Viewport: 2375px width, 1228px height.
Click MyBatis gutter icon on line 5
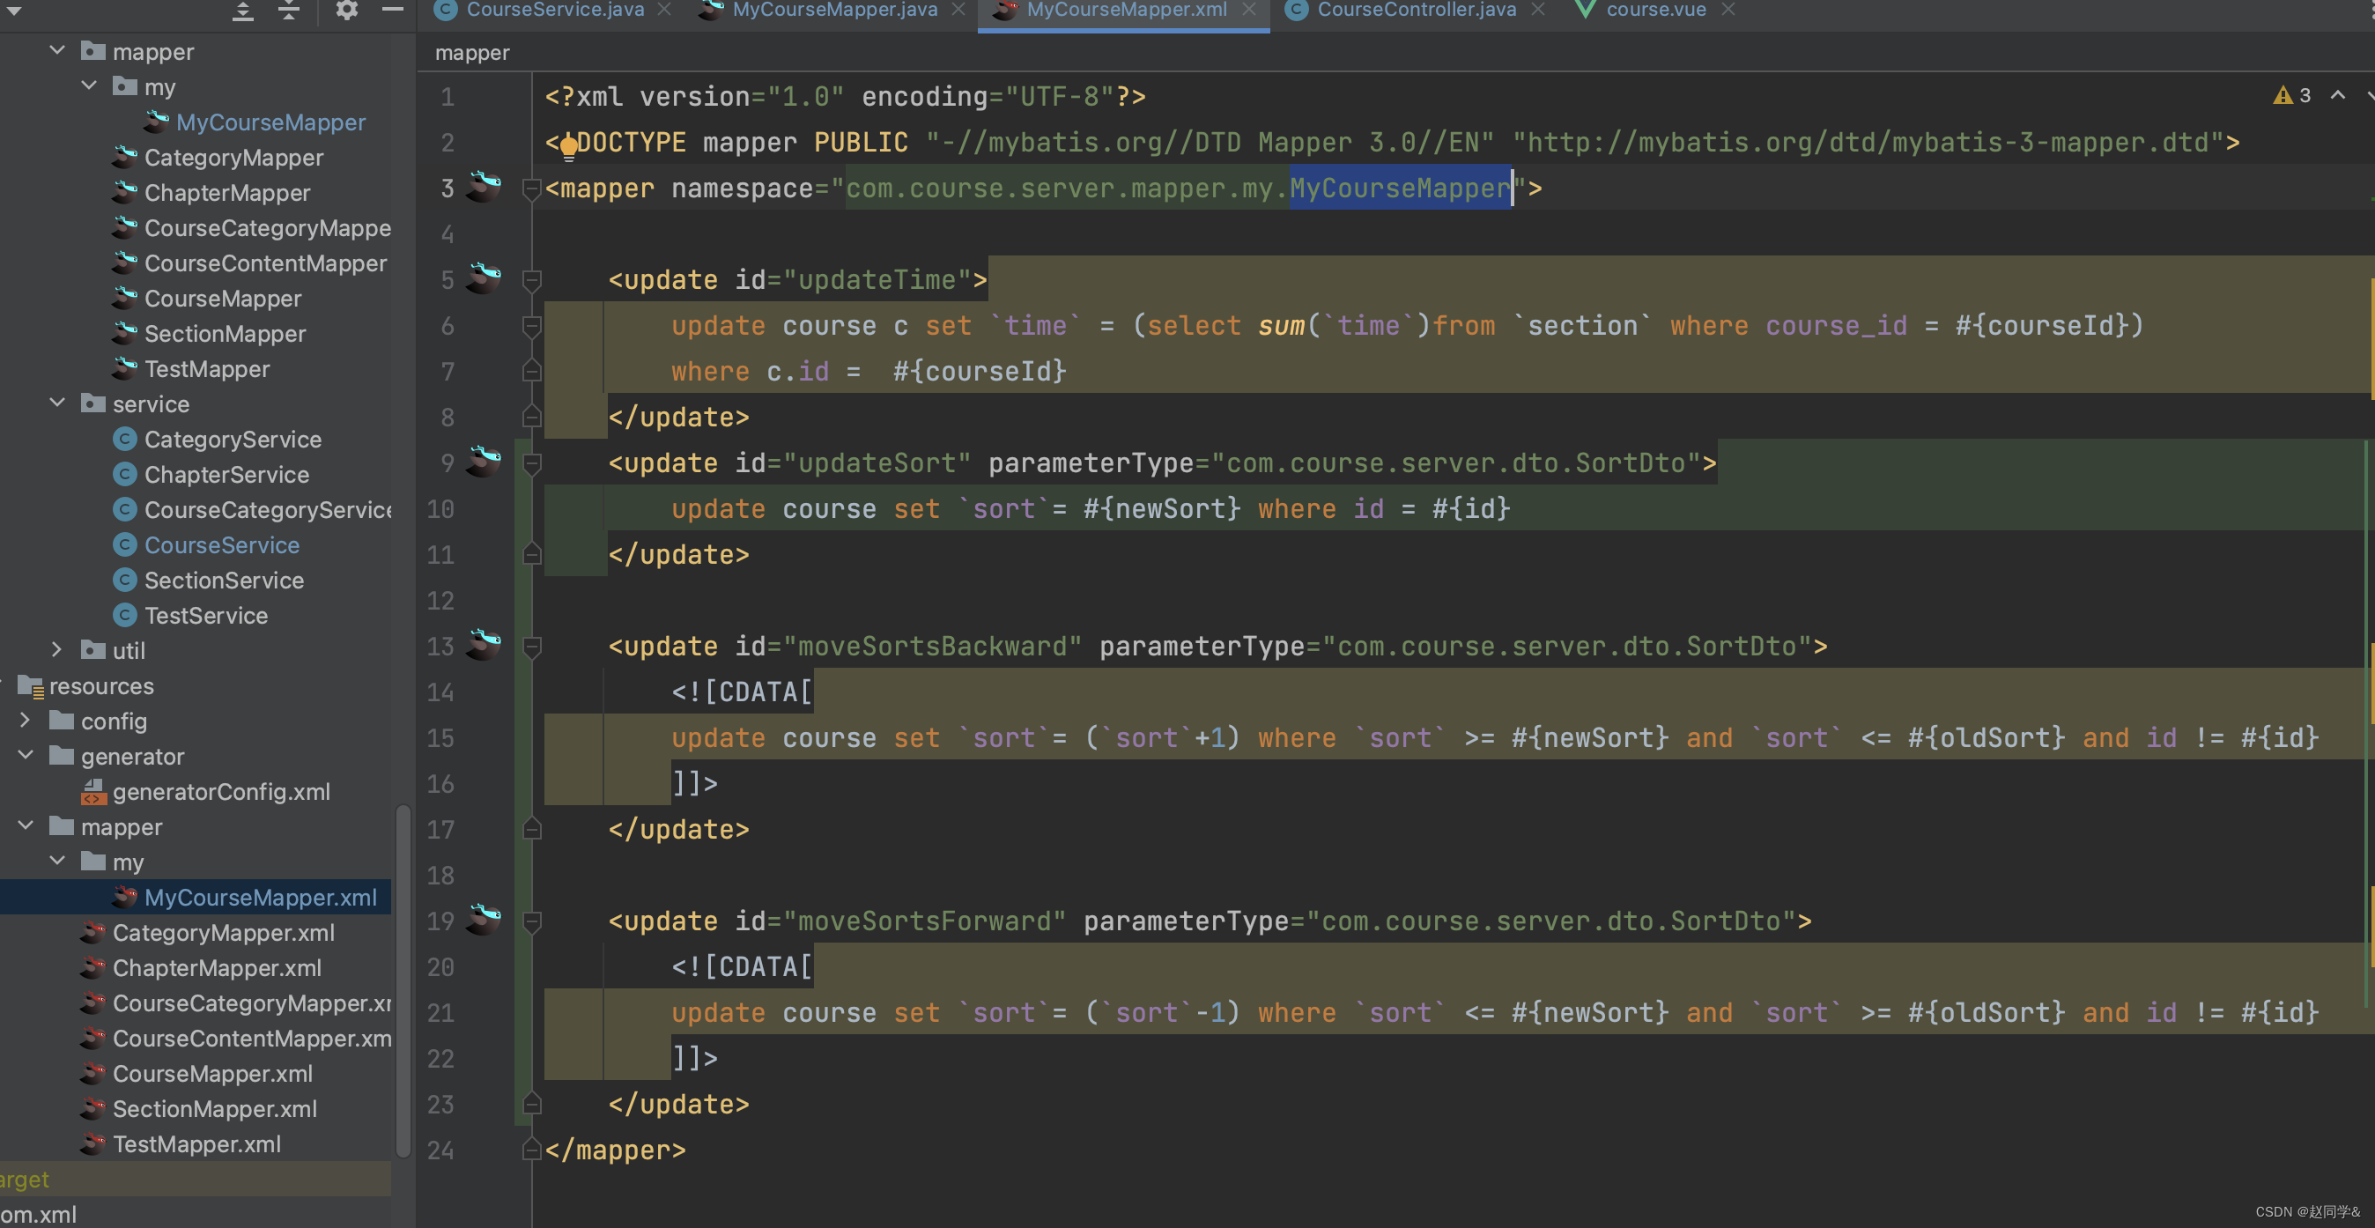pos(483,276)
